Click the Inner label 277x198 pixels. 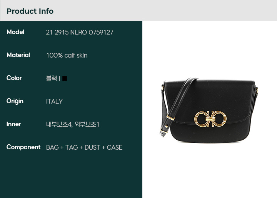click(13, 124)
